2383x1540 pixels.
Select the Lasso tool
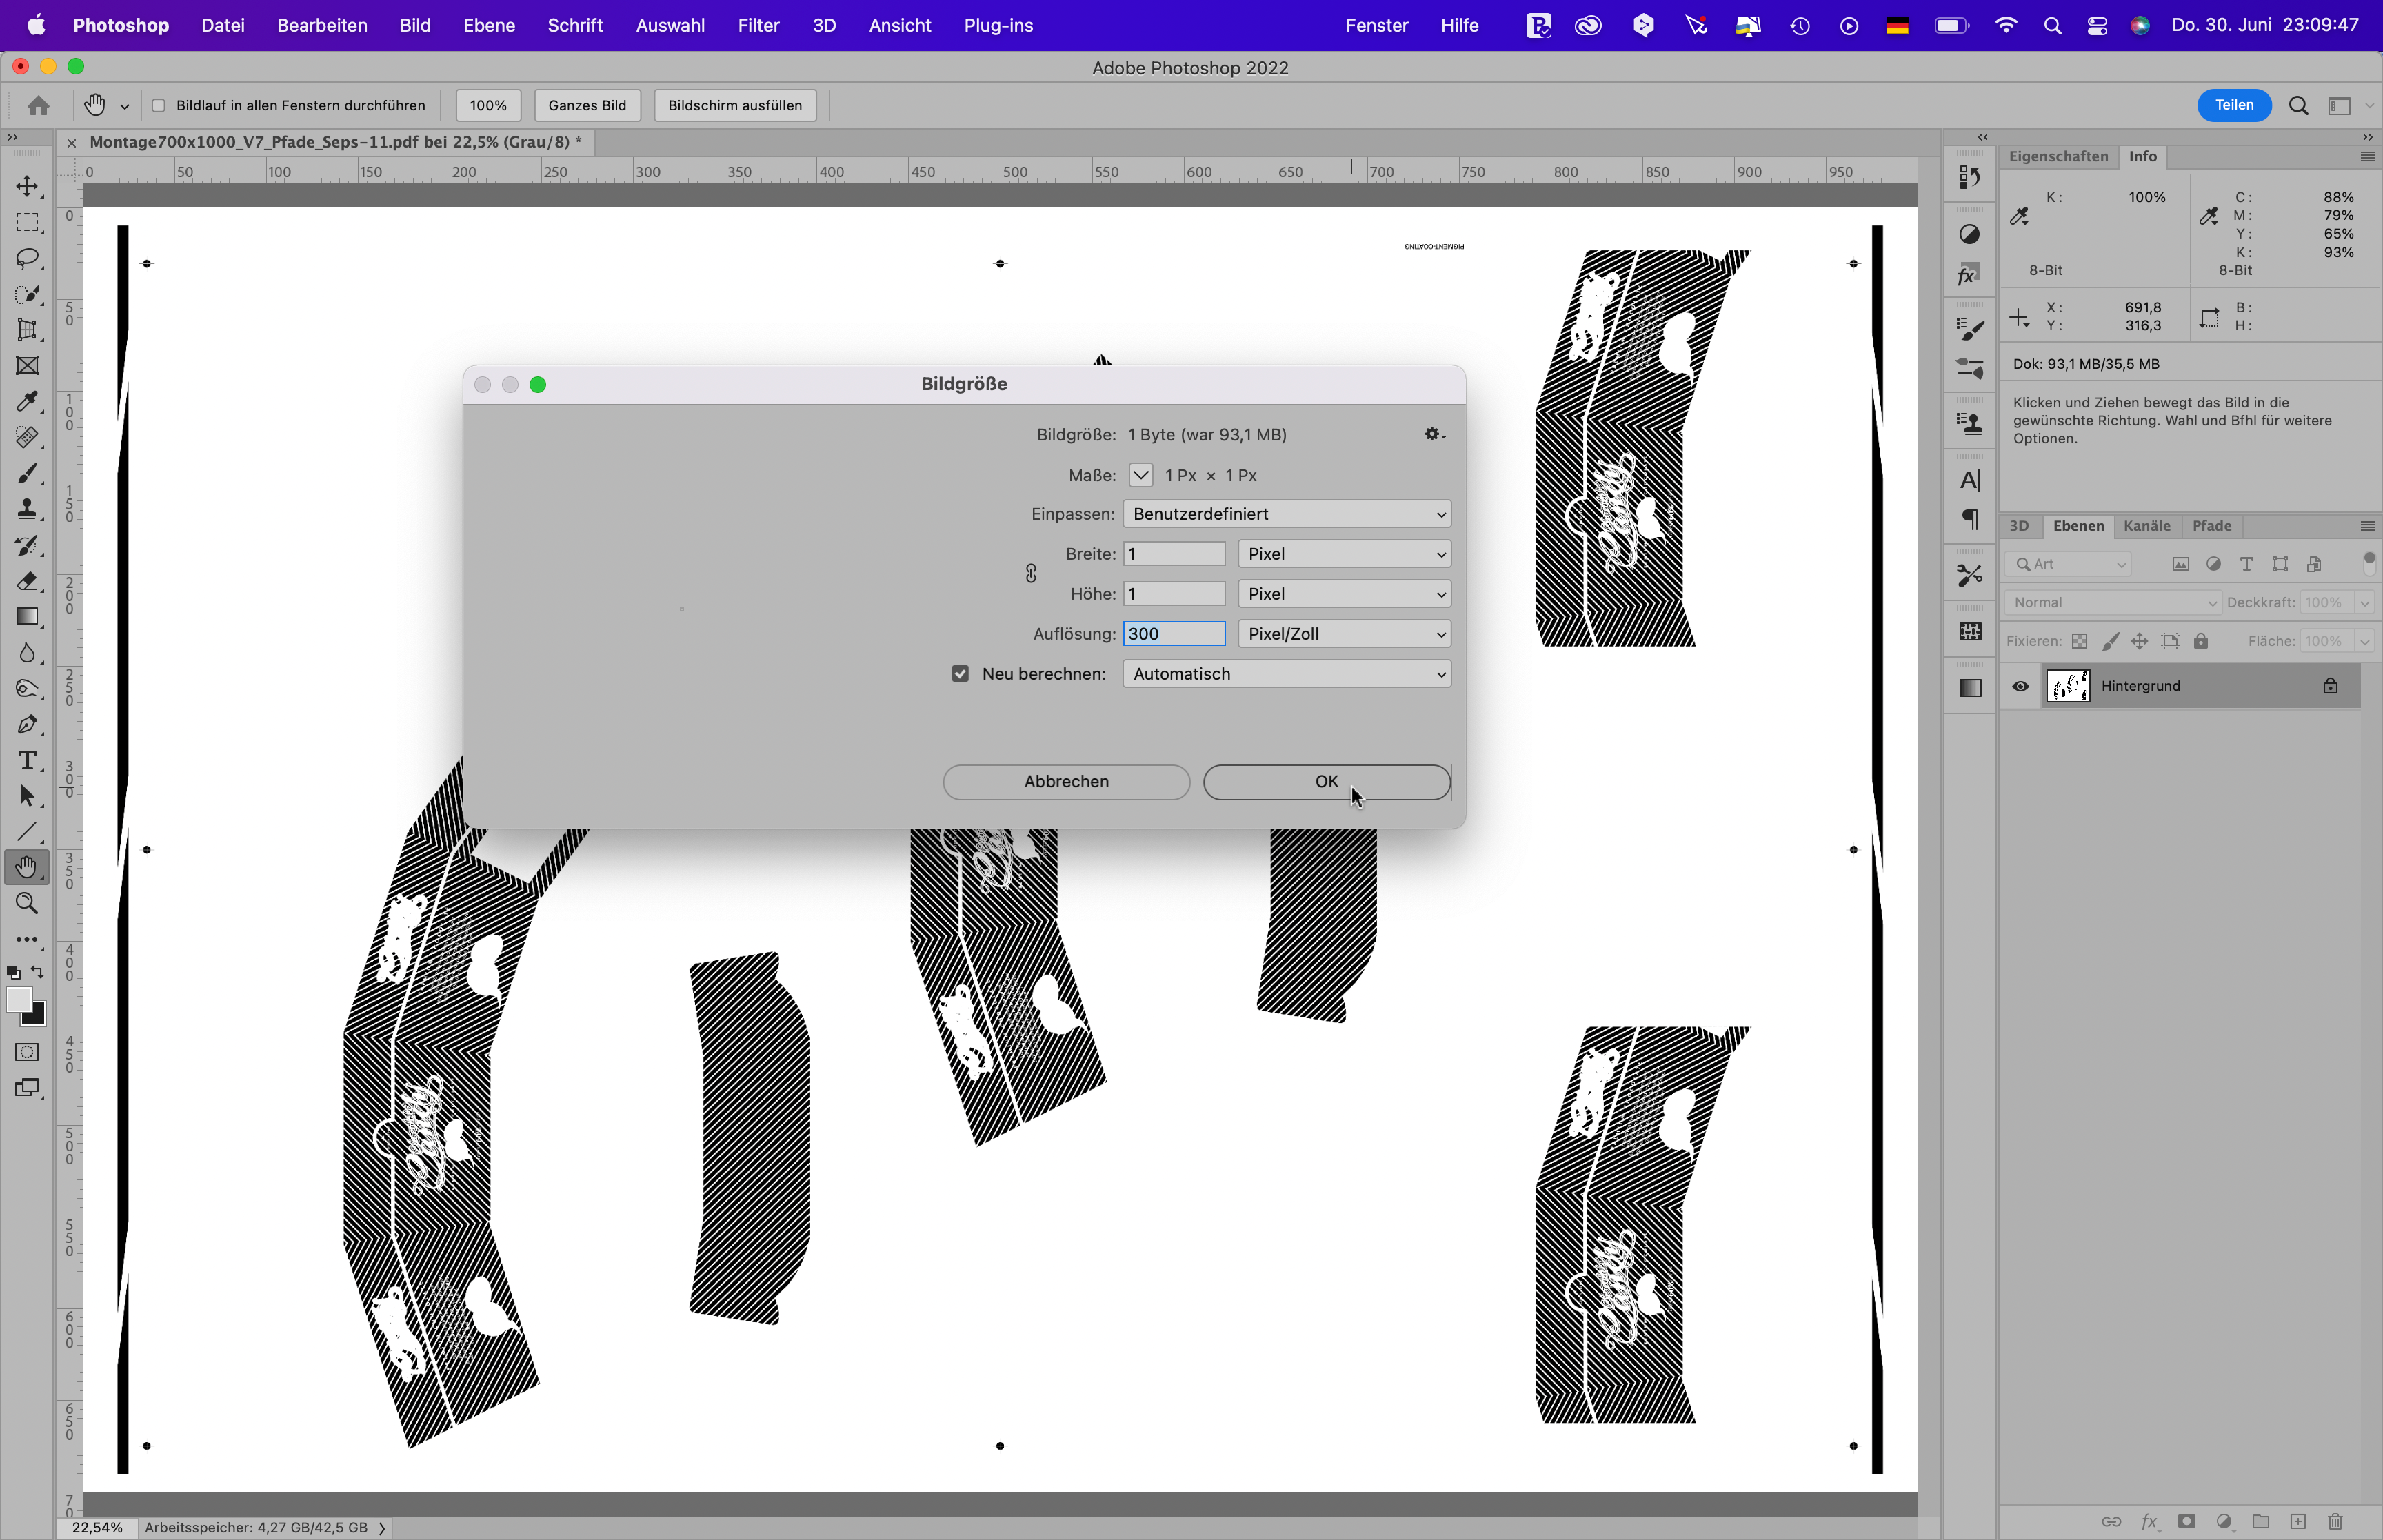tap(27, 258)
